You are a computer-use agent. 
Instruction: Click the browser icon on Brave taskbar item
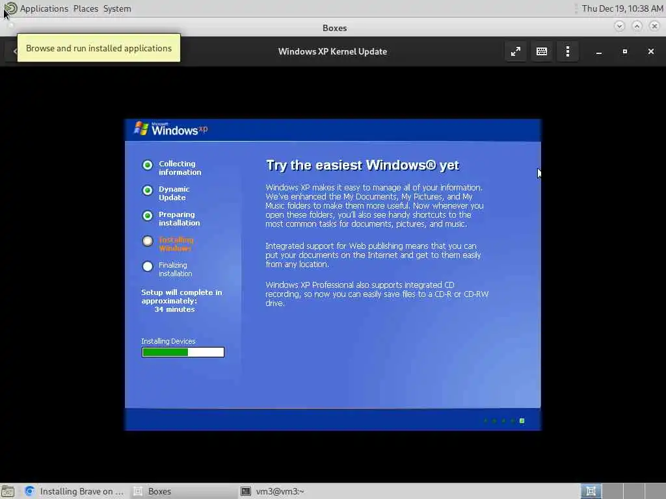tap(30, 491)
